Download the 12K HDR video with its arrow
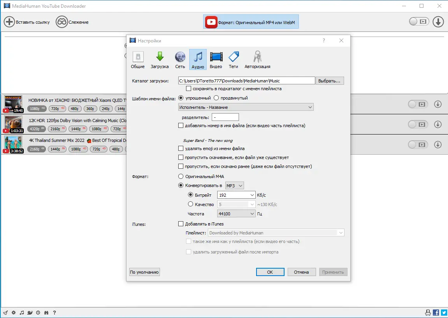Screen dimensions: 448x318 [438, 124]
